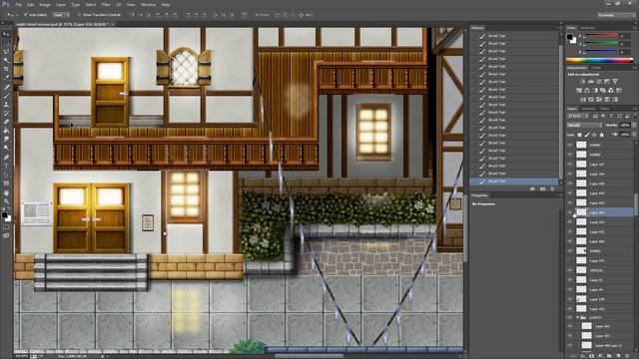Open the History panel options menu
This screenshot has height=359, width=639.
pyautogui.click(x=559, y=28)
